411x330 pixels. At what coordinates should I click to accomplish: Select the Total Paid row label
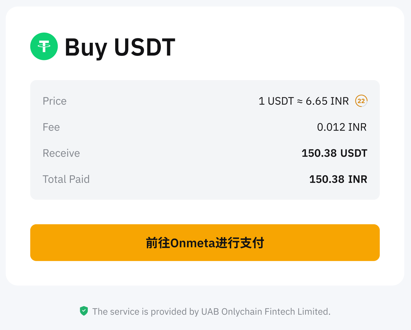[x=66, y=179]
